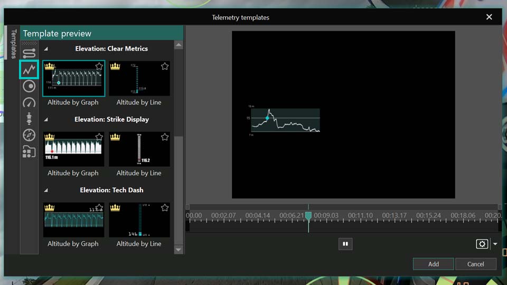Image resolution: width=507 pixels, height=285 pixels.
Task: Click the Template preview header
Action: [102, 33]
